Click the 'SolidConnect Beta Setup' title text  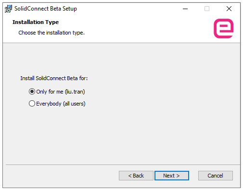[46, 9]
